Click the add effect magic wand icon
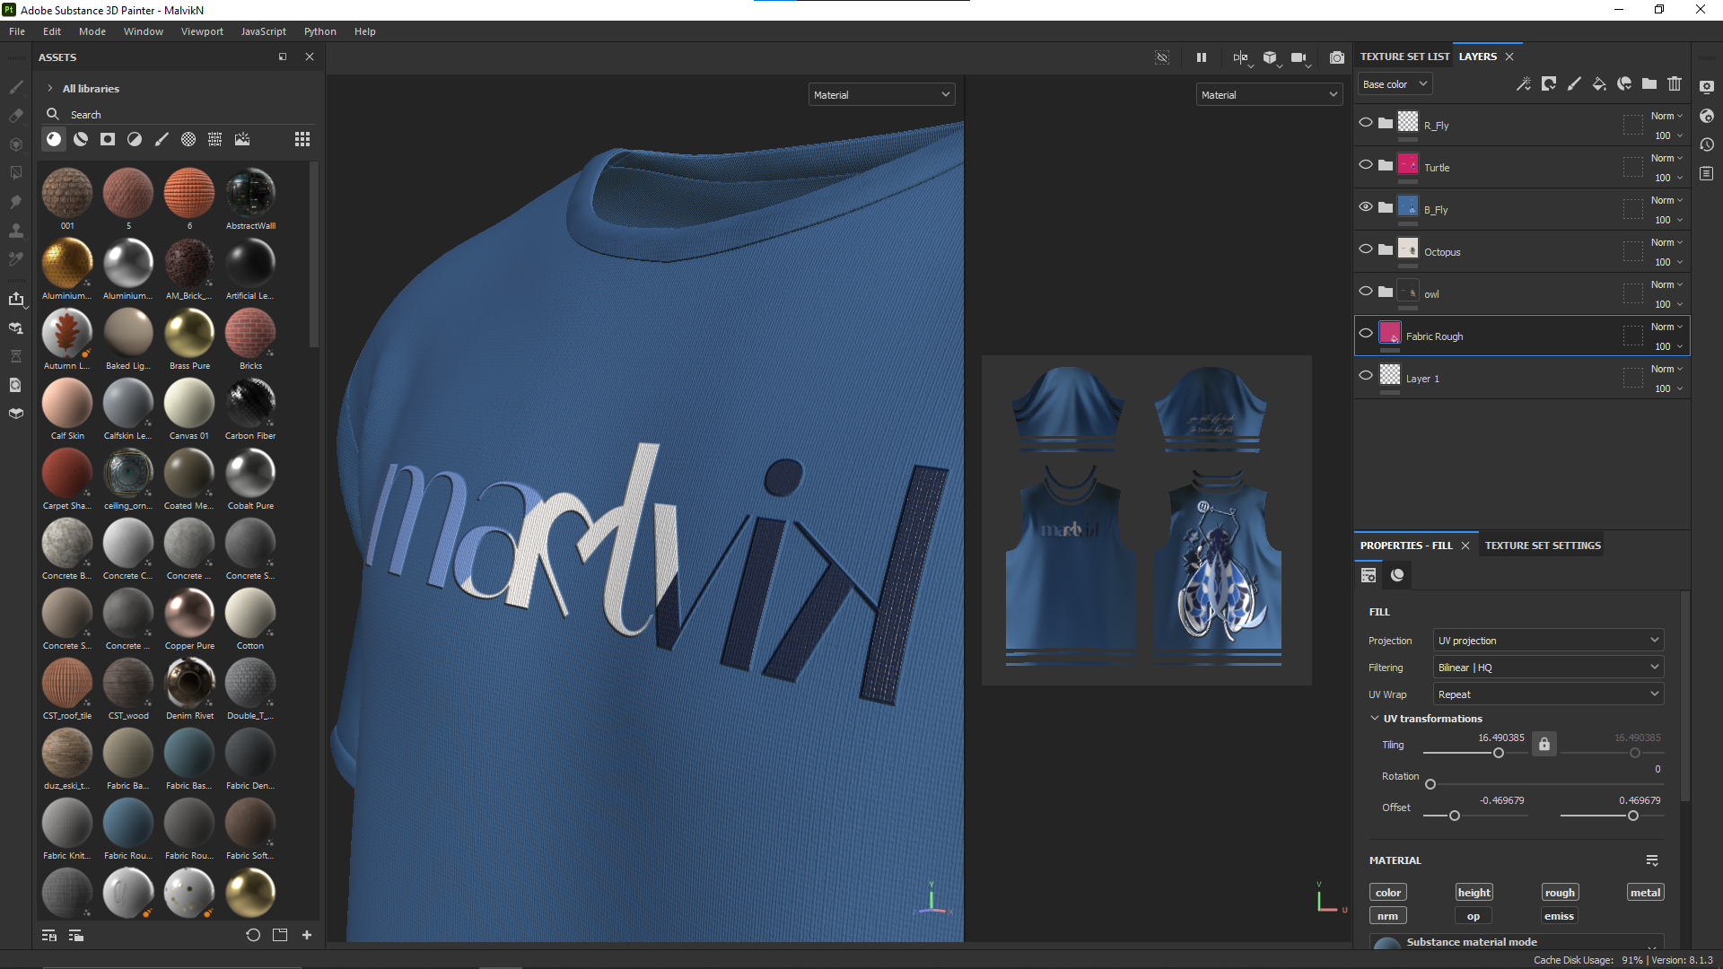This screenshot has height=969, width=1723. click(1523, 83)
